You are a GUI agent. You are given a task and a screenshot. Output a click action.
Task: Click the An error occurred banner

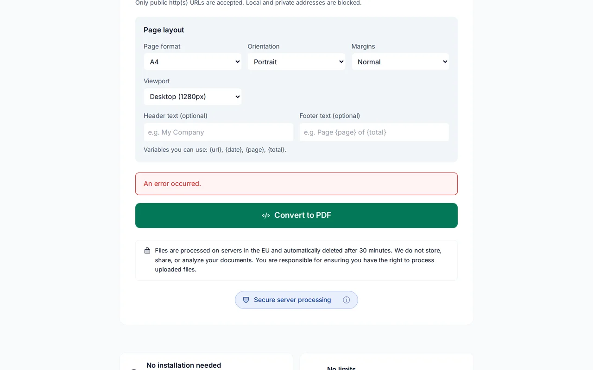coord(296,184)
